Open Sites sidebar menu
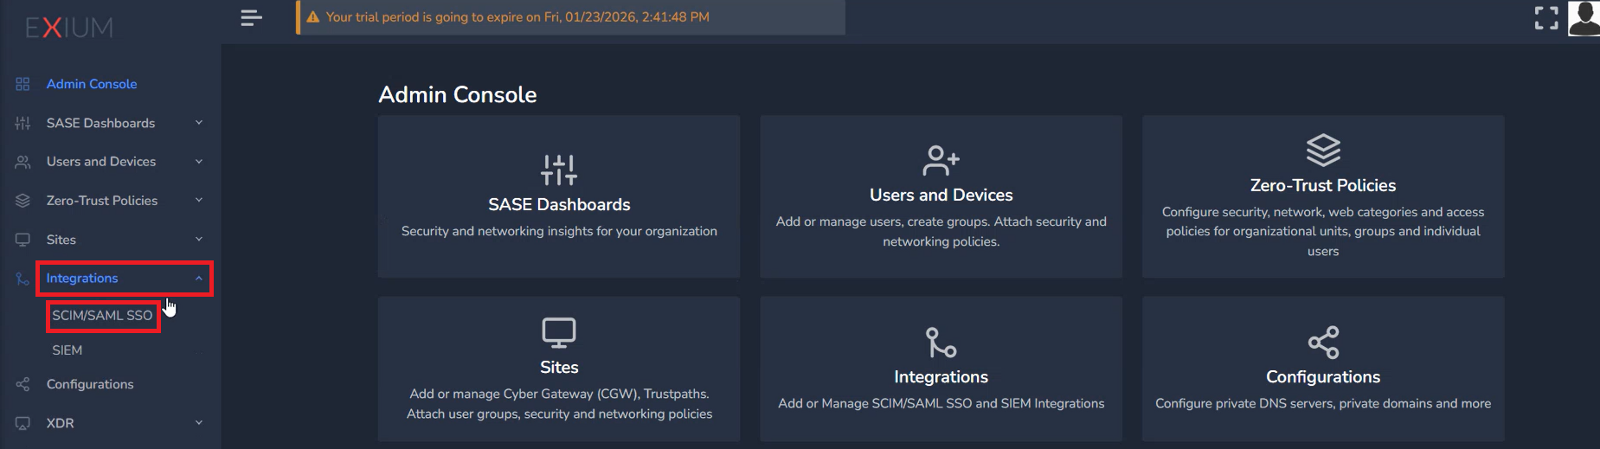 [x=61, y=240]
